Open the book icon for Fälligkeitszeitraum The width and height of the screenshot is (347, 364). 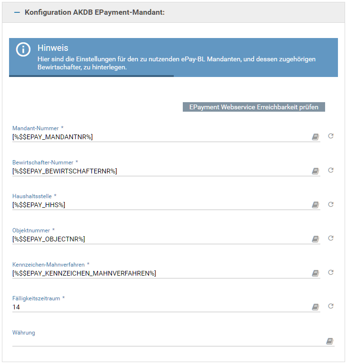[315, 307]
